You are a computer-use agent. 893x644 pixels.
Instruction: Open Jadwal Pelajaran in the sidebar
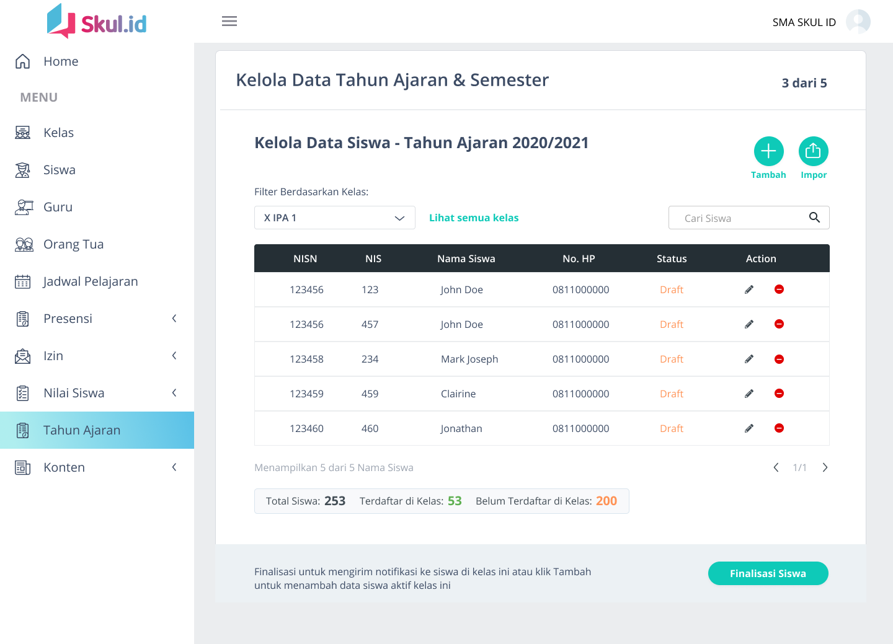91,281
